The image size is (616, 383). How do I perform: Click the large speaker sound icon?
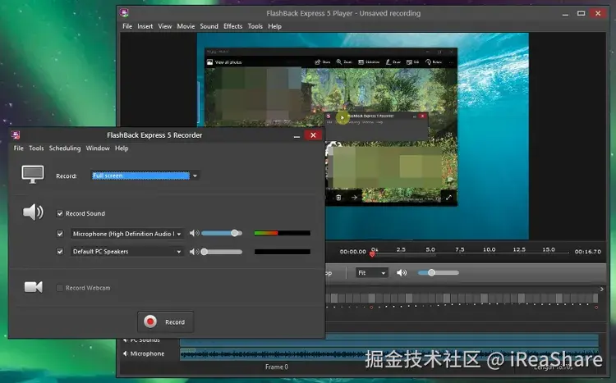click(x=33, y=212)
